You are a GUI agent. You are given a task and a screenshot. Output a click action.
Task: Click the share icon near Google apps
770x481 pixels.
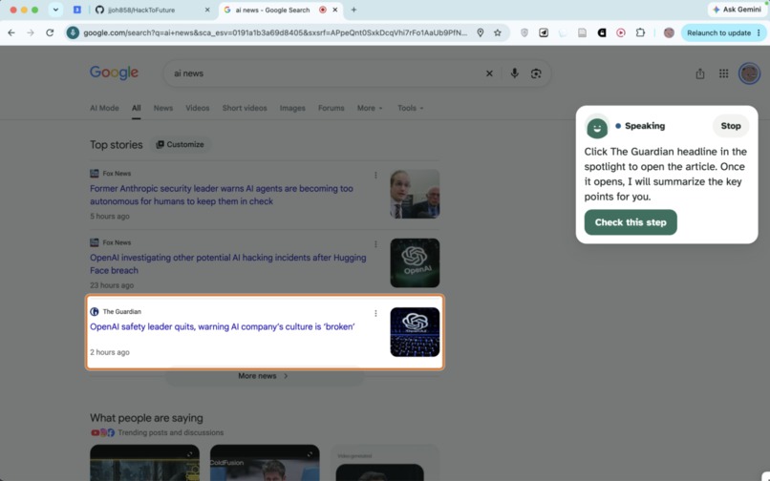[x=699, y=73]
